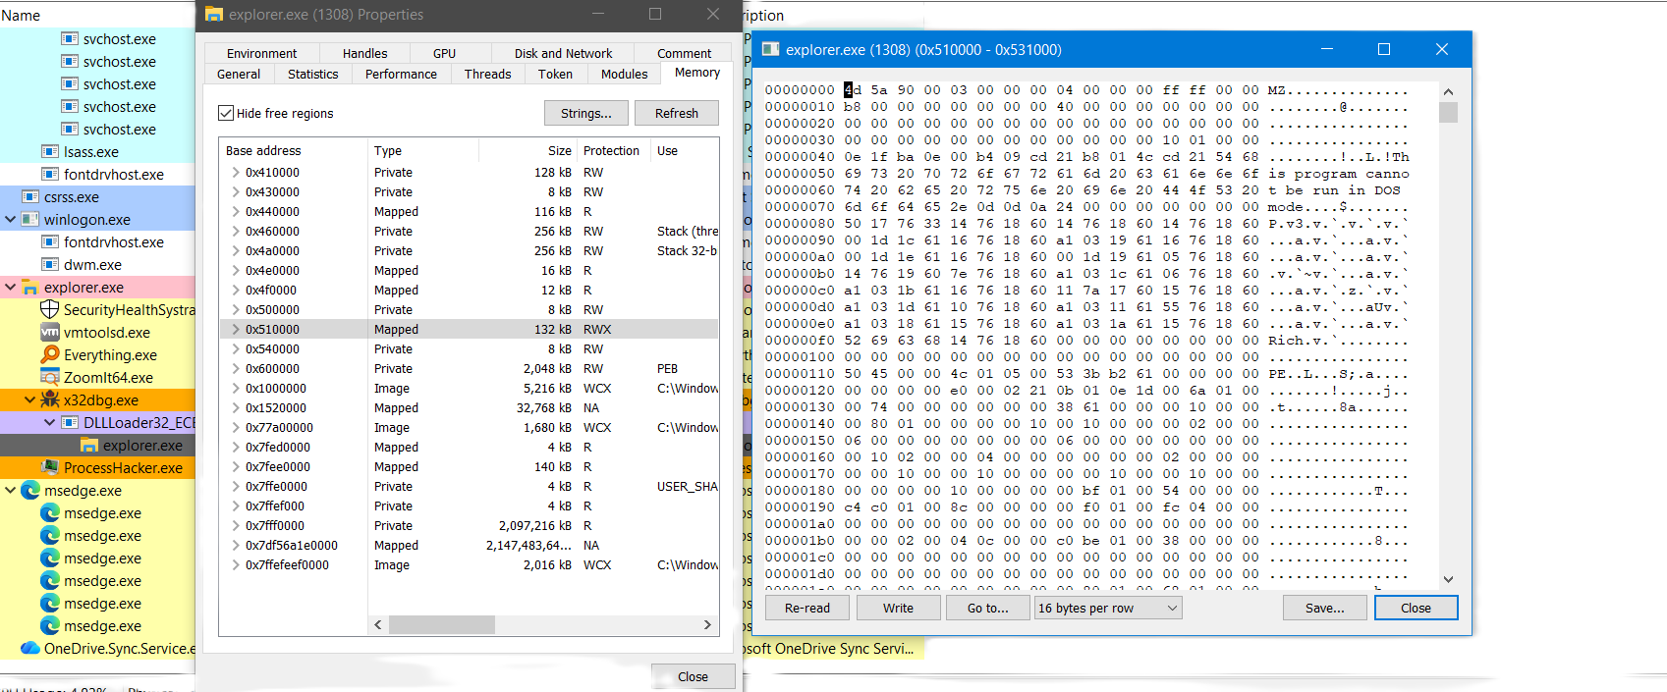This screenshot has width=1667, height=692.
Task: Click the vmtoolsd.exe VMware icon
Action: [x=49, y=332]
